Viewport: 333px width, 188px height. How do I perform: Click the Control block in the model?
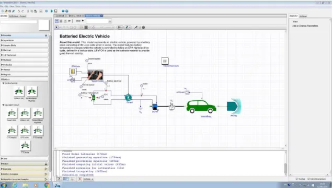point(128,98)
